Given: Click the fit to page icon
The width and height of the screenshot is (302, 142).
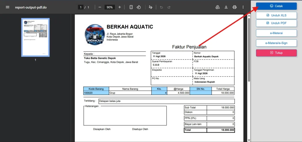Looking at the screenshot, I should coord(131,7).
